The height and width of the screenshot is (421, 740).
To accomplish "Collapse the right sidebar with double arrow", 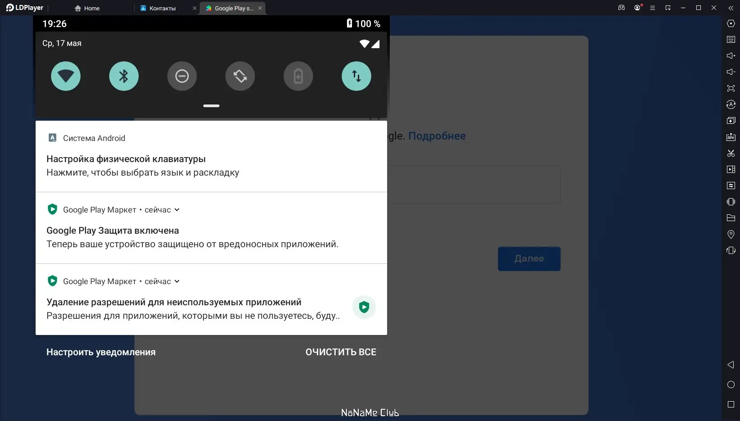I will (731, 8).
